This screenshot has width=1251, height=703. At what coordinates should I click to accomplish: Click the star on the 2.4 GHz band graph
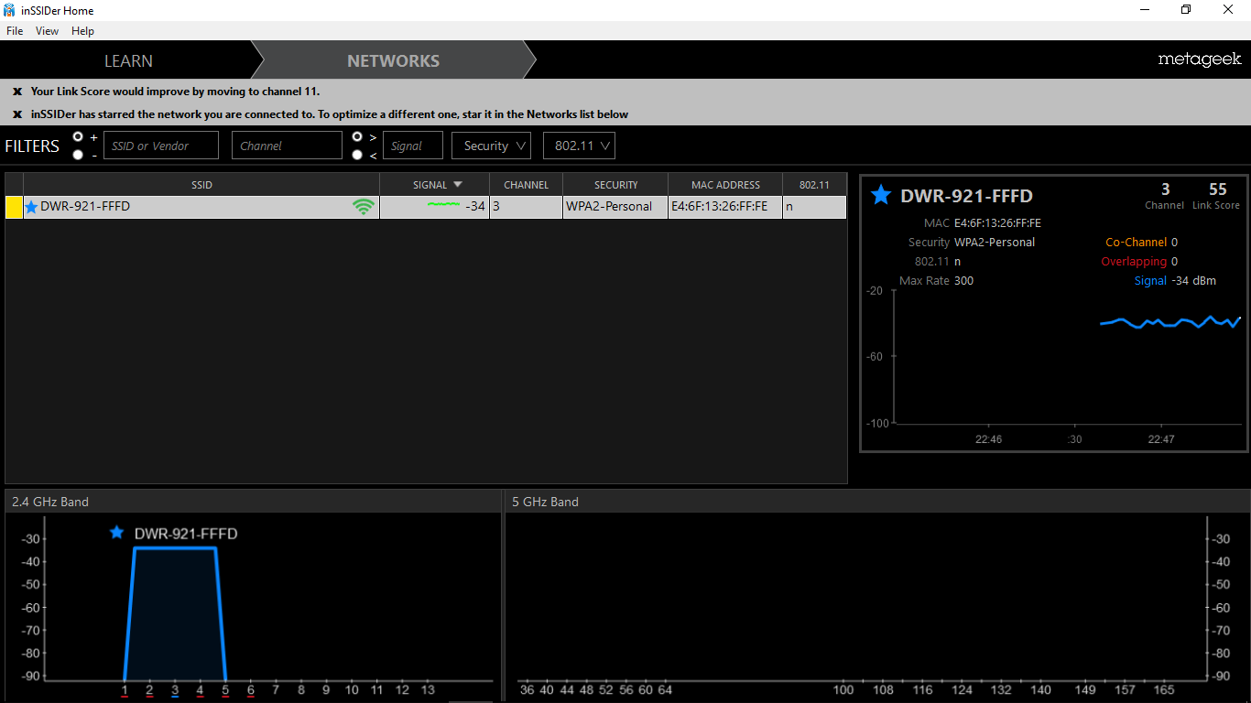(116, 533)
